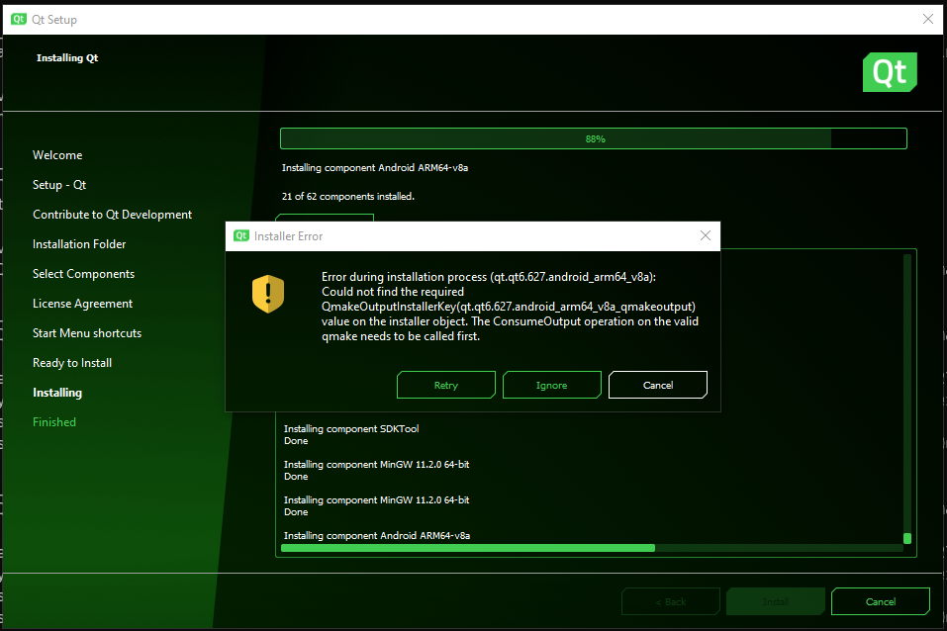The height and width of the screenshot is (631, 947).
Task: Click 'Installing component SDKTool' log line
Action: 351,428
